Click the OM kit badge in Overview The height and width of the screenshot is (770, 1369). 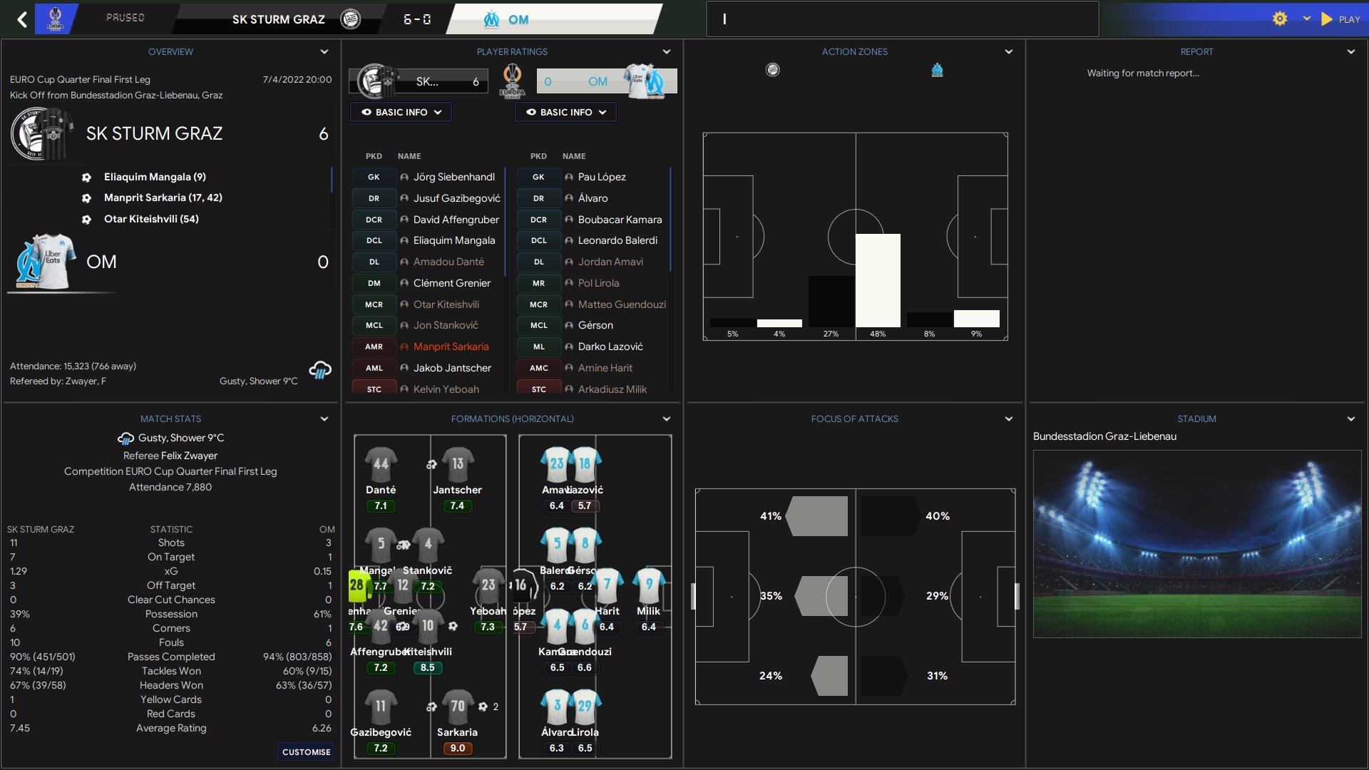tap(46, 262)
